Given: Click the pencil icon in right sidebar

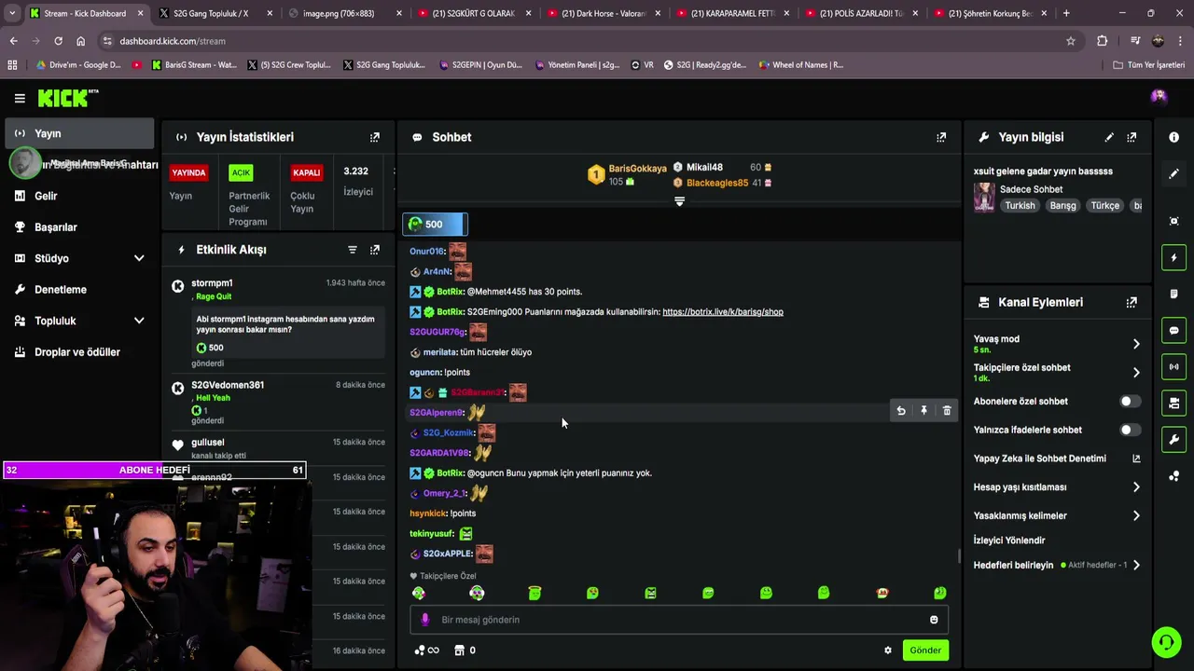Looking at the screenshot, I should (x=1173, y=174).
